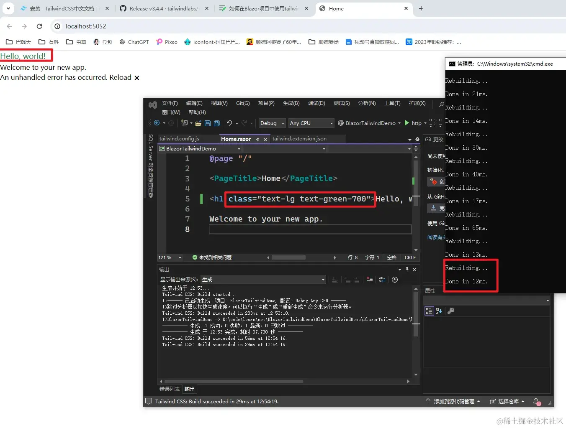Click the notification bell in Visual Studio status bar
The width and height of the screenshot is (566, 428).
click(x=536, y=402)
